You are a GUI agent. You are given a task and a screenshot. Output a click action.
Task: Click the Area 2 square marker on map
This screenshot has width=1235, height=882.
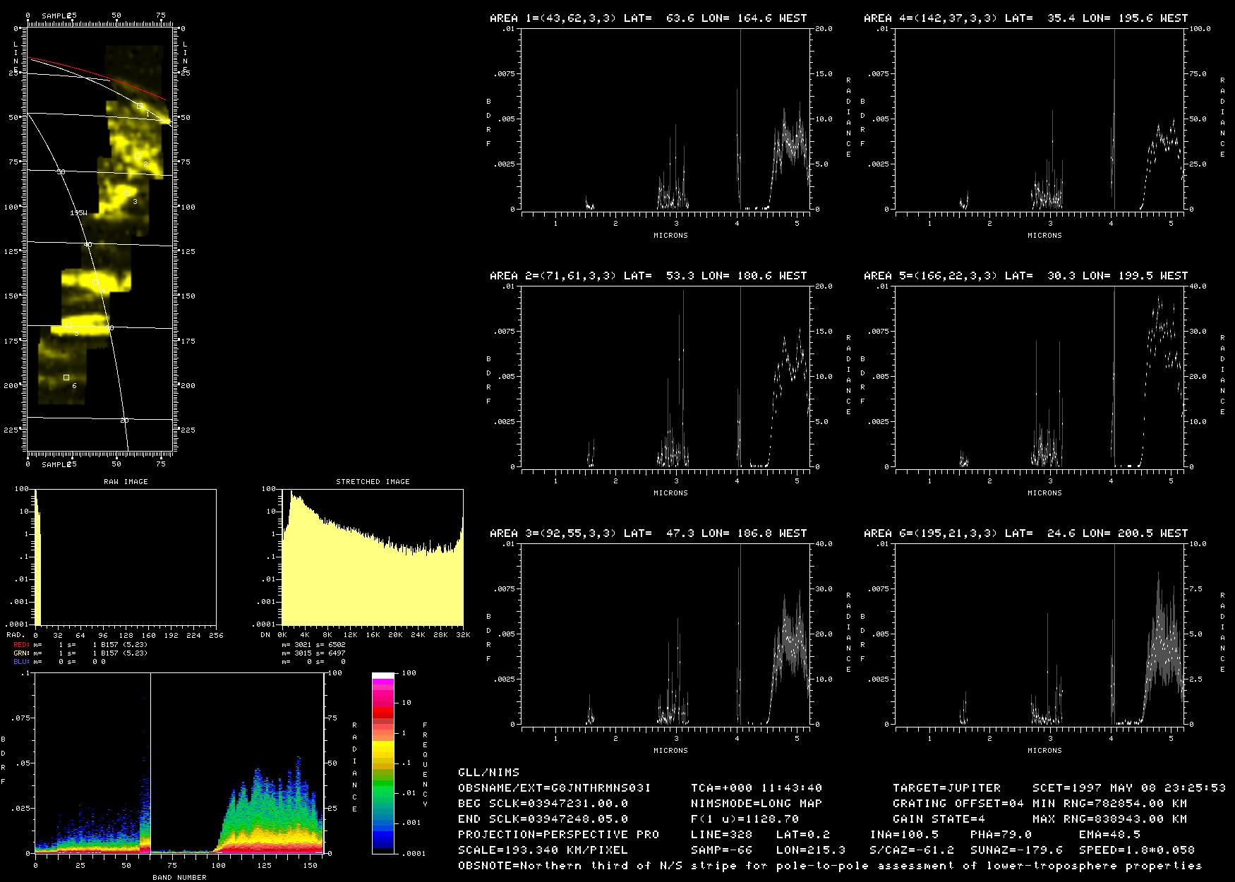coord(138,156)
